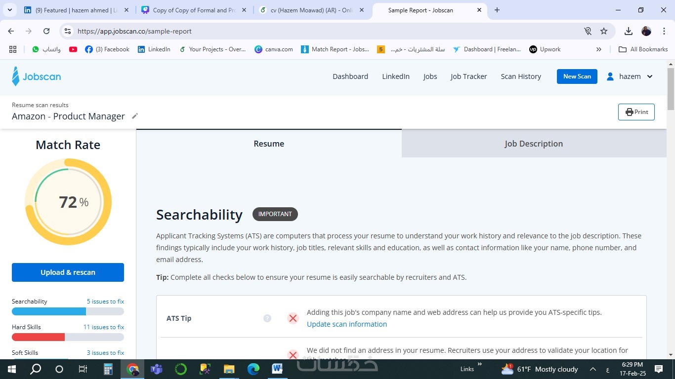Reload the page with the refresh icon
This screenshot has height=379, width=675.
point(46,31)
